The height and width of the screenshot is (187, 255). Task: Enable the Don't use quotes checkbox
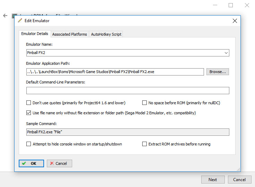tap(28, 103)
